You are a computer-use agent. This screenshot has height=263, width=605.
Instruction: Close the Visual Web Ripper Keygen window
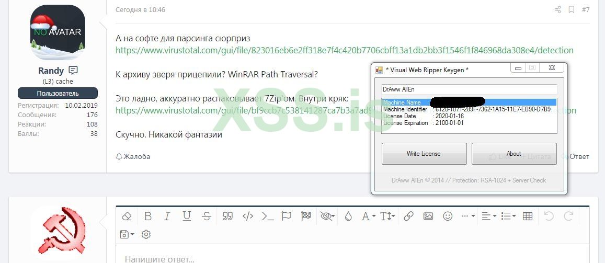coord(552,68)
